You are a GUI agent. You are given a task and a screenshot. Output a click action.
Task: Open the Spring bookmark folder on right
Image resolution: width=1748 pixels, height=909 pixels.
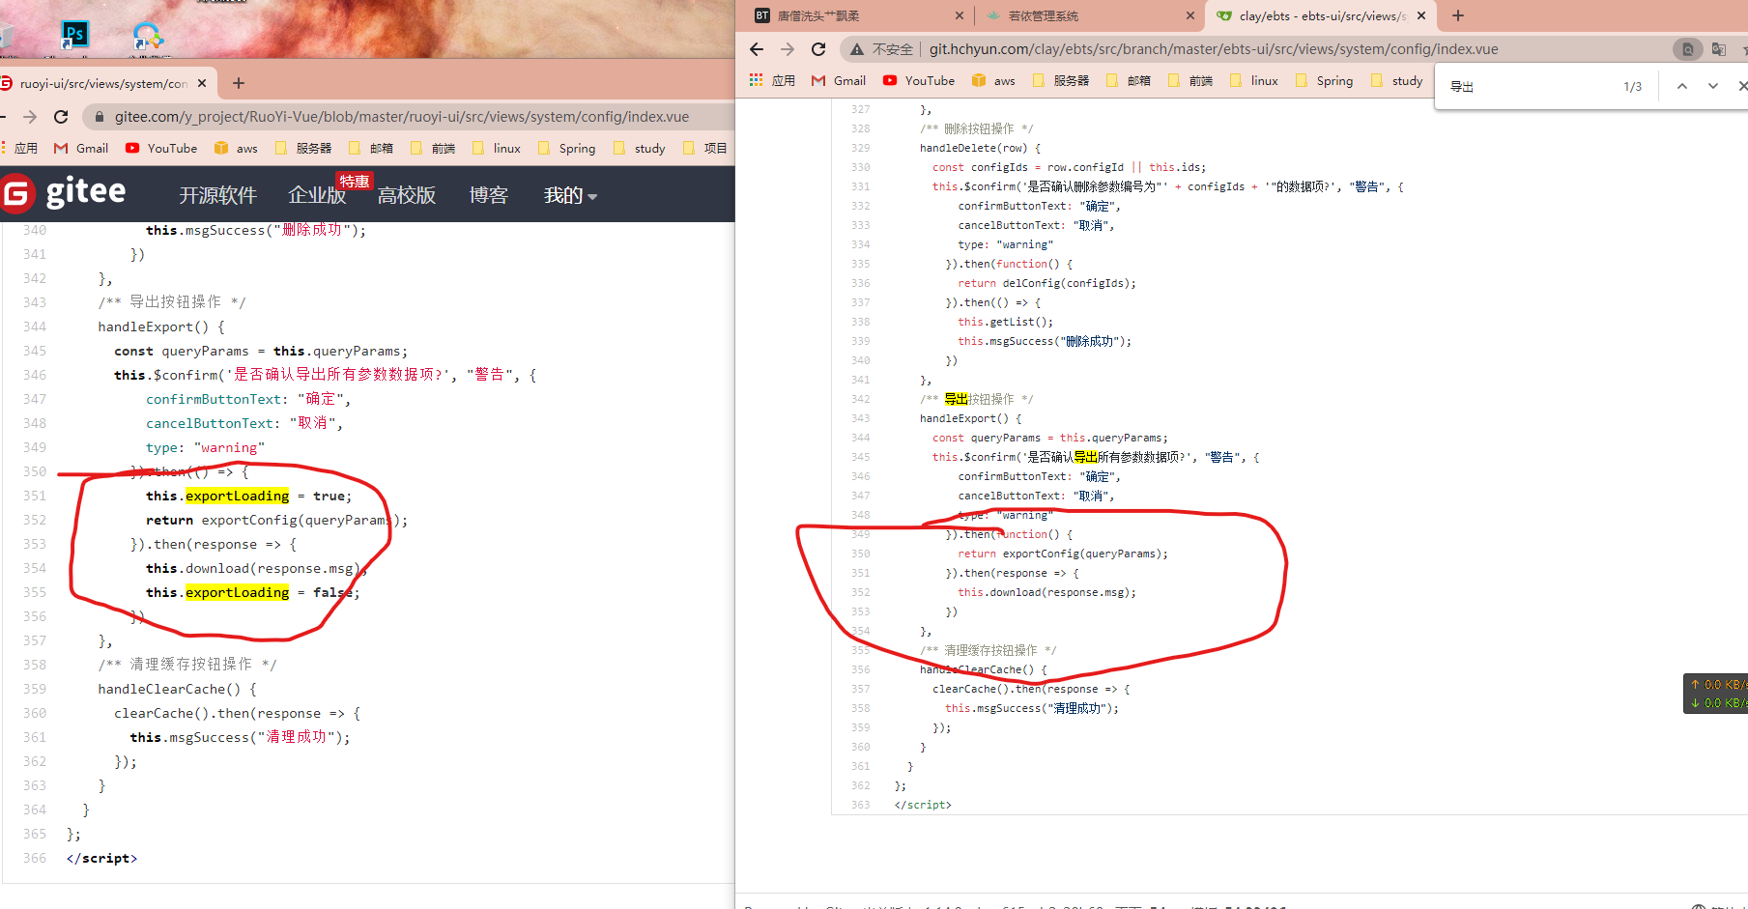[1324, 81]
